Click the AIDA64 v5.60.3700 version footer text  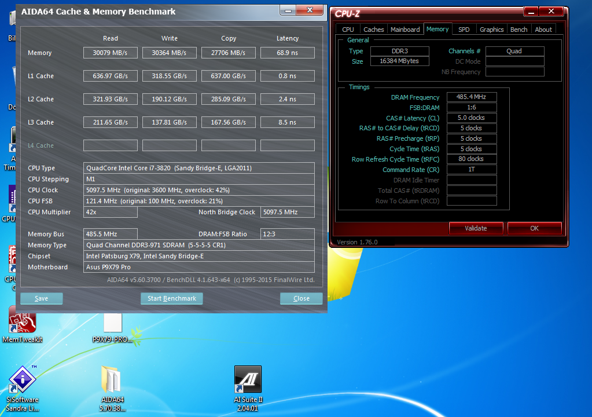(211, 280)
